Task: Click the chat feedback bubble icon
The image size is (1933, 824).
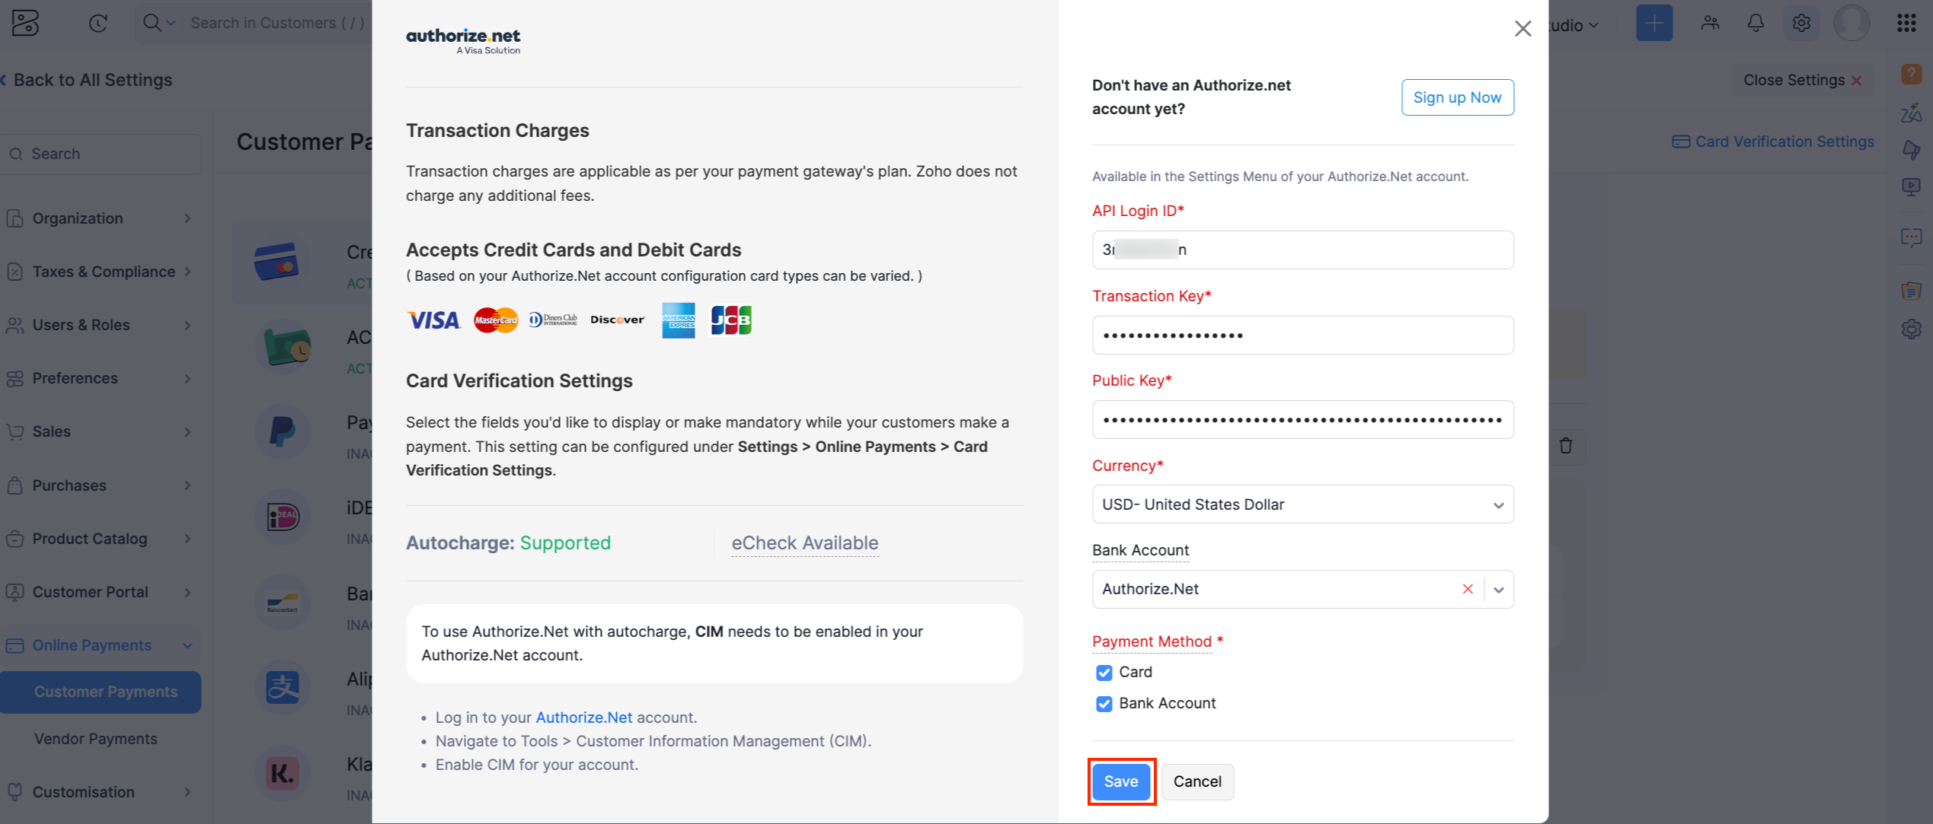Action: pyautogui.click(x=1913, y=237)
